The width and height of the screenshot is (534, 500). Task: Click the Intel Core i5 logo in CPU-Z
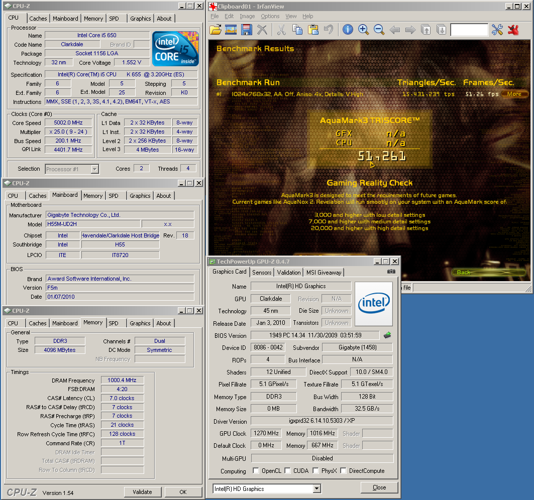(x=175, y=49)
